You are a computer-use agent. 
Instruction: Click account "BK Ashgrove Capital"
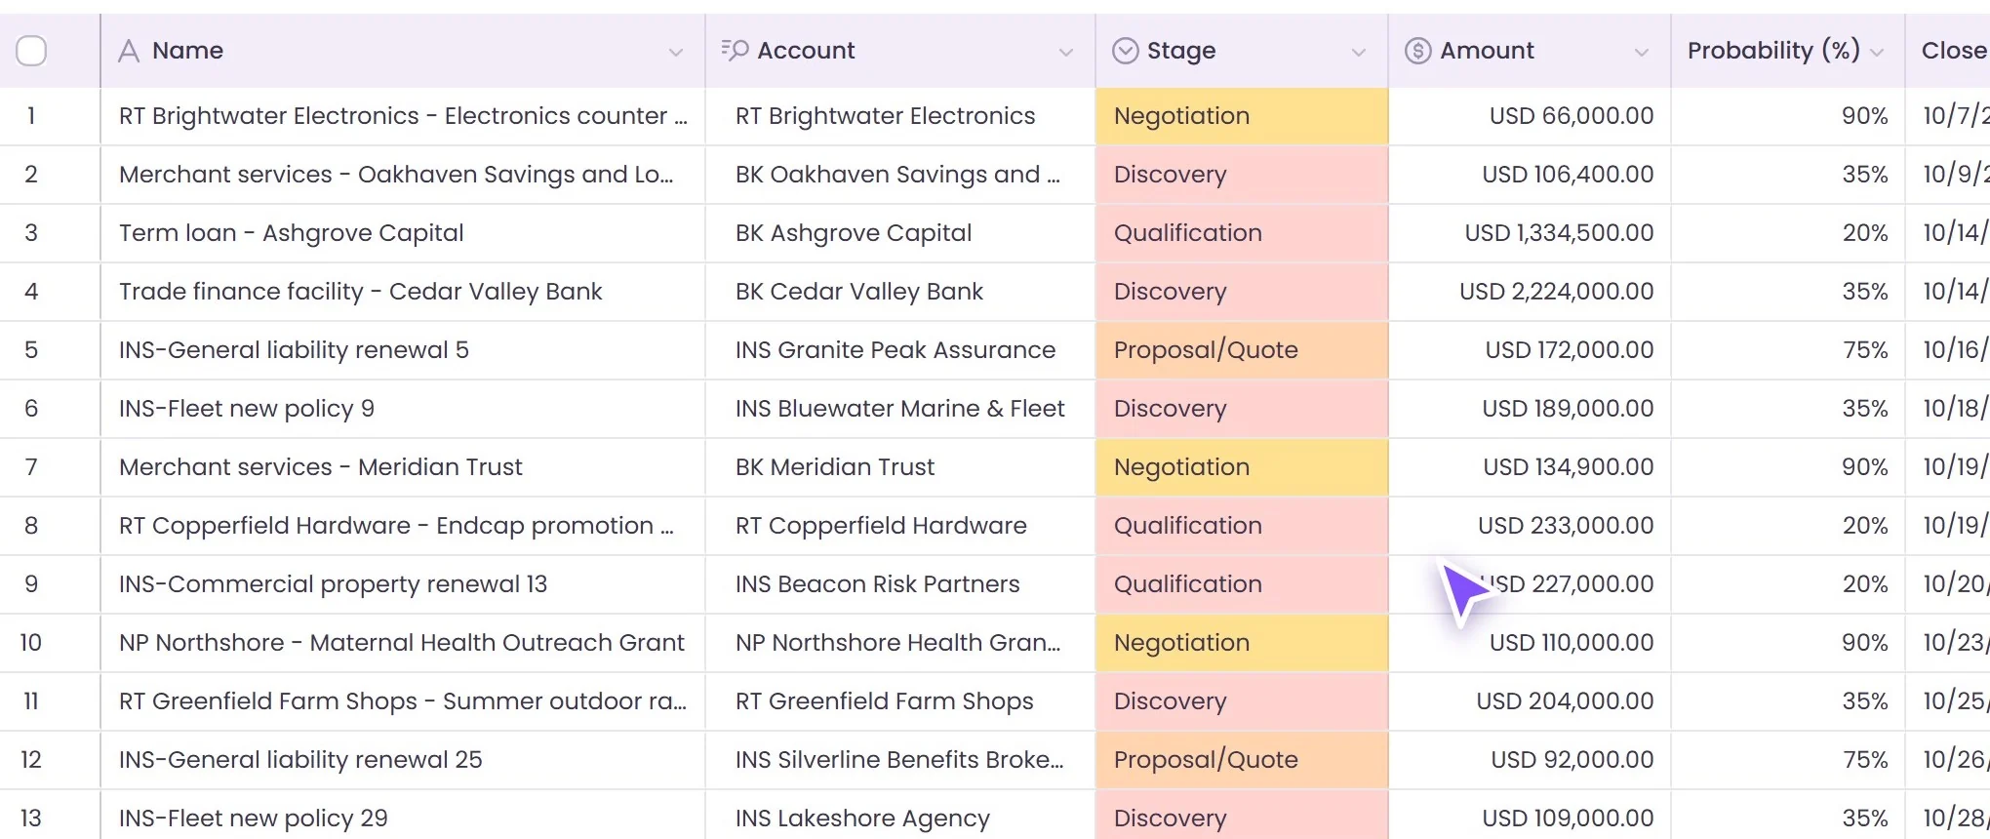[x=854, y=233]
